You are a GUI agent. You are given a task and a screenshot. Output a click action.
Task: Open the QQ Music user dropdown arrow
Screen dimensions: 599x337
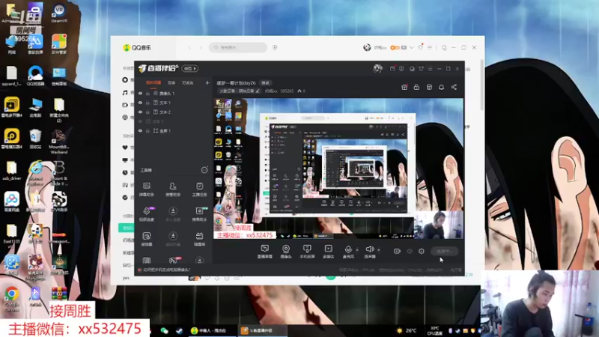tap(411, 48)
